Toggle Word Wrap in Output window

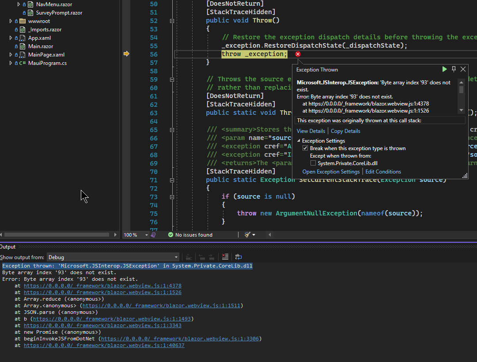(238, 257)
